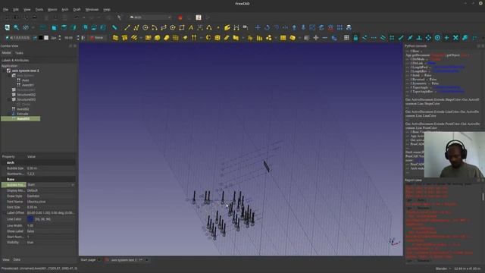This screenshot has height=273, width=485.
Task: Select Structure002 in the model tree
Action: [x=26, y=94]
